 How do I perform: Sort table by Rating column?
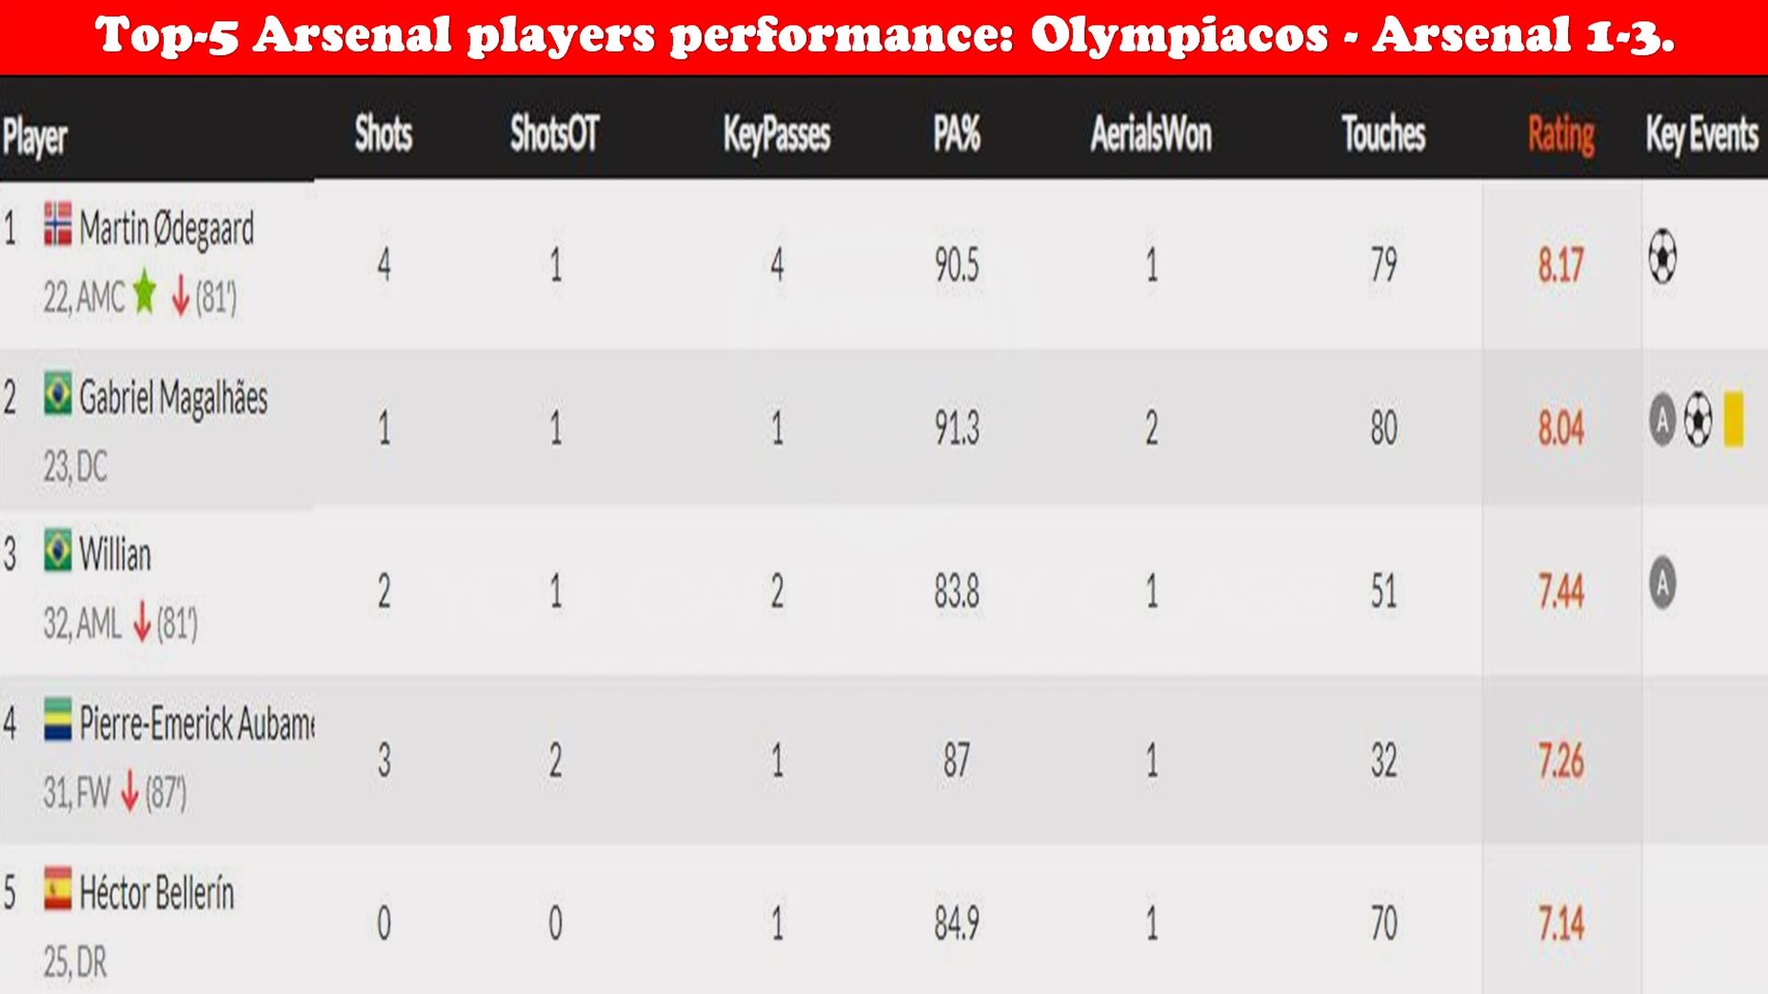point(1561,134)
